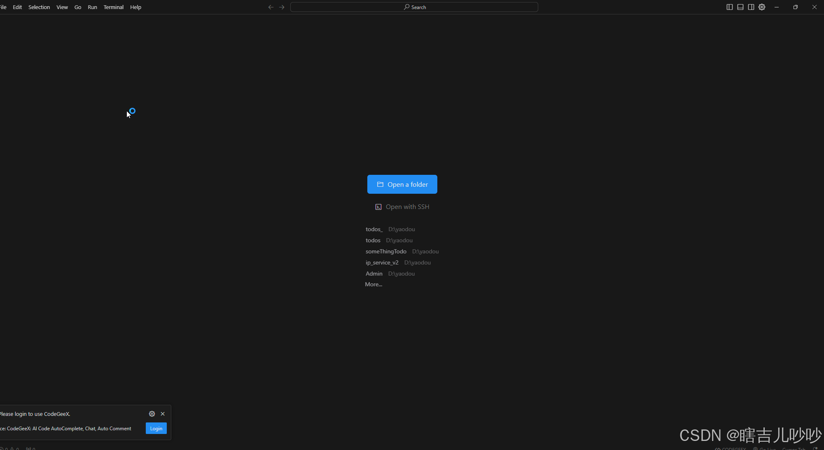Go forward with the right arrow
The image size is (824, 450).
(x=282, y=7)
